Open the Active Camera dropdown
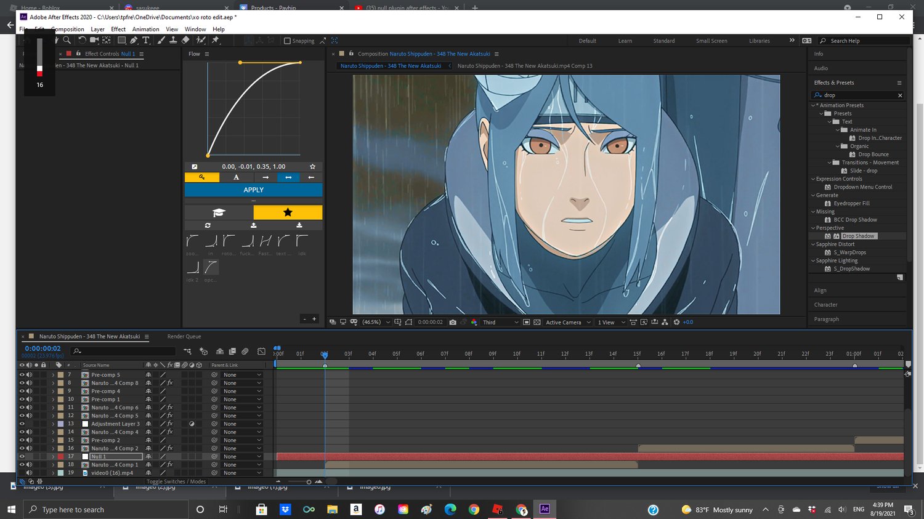 tap(568, 322)
